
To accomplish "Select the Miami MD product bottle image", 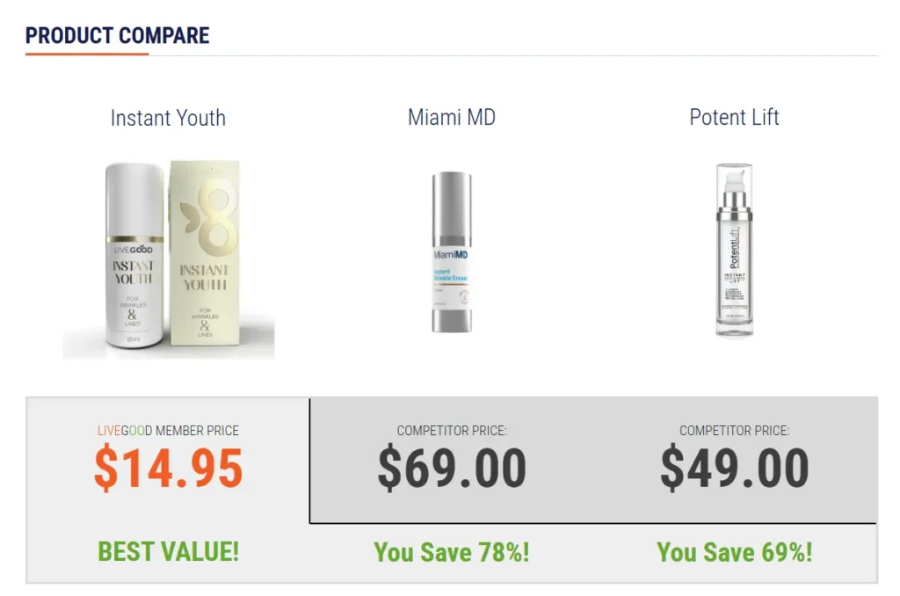I will (x=452, y=251).
